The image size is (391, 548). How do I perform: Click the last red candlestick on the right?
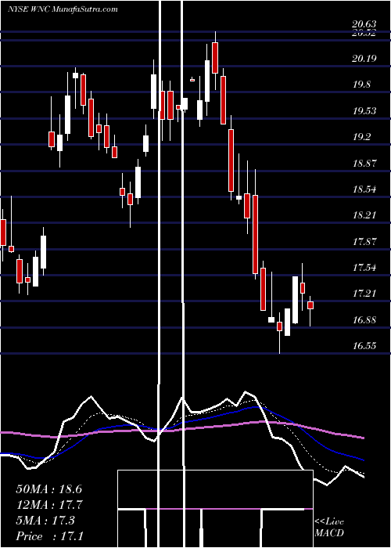pyautogui.click(x=310, y=305)
